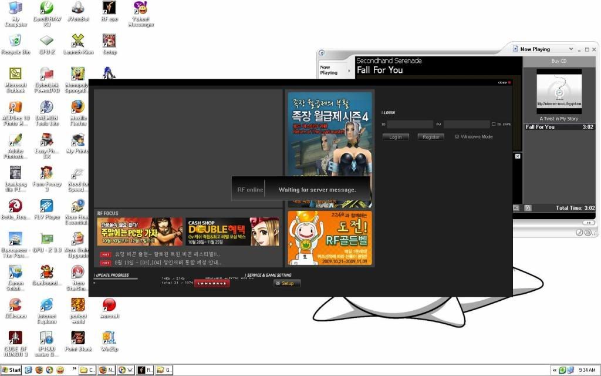Screen dimensions: 601x376
Task: Open the Mozilla Firefox desktop shortcut
Action: pyautogui.click(x=78, y=113)
